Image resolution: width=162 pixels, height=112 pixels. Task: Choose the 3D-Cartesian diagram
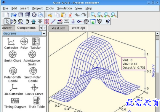point(14,90)
